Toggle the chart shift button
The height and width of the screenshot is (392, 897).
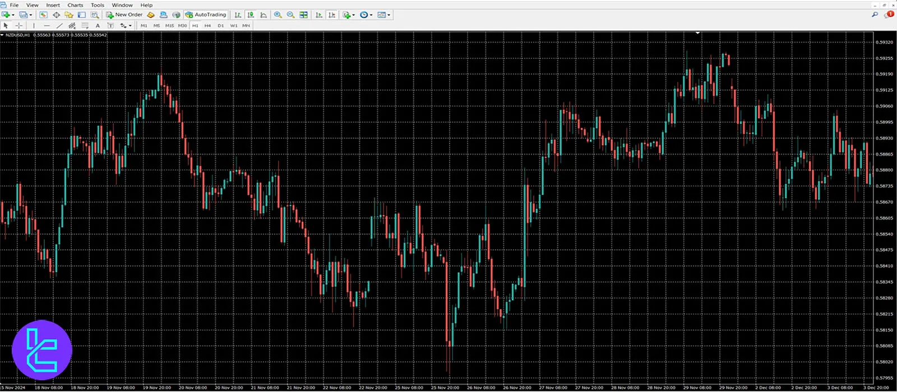click(x=332, y=15)
